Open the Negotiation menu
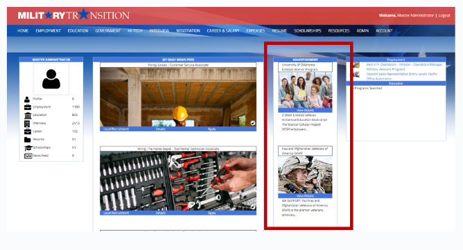This screenshot has width=463, height=250. tap(188, 30)
